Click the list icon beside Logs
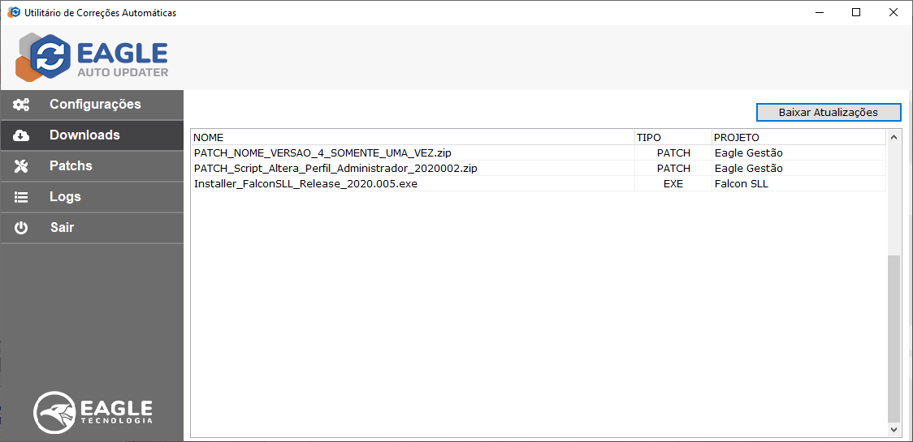 click(x=22, y=197)
